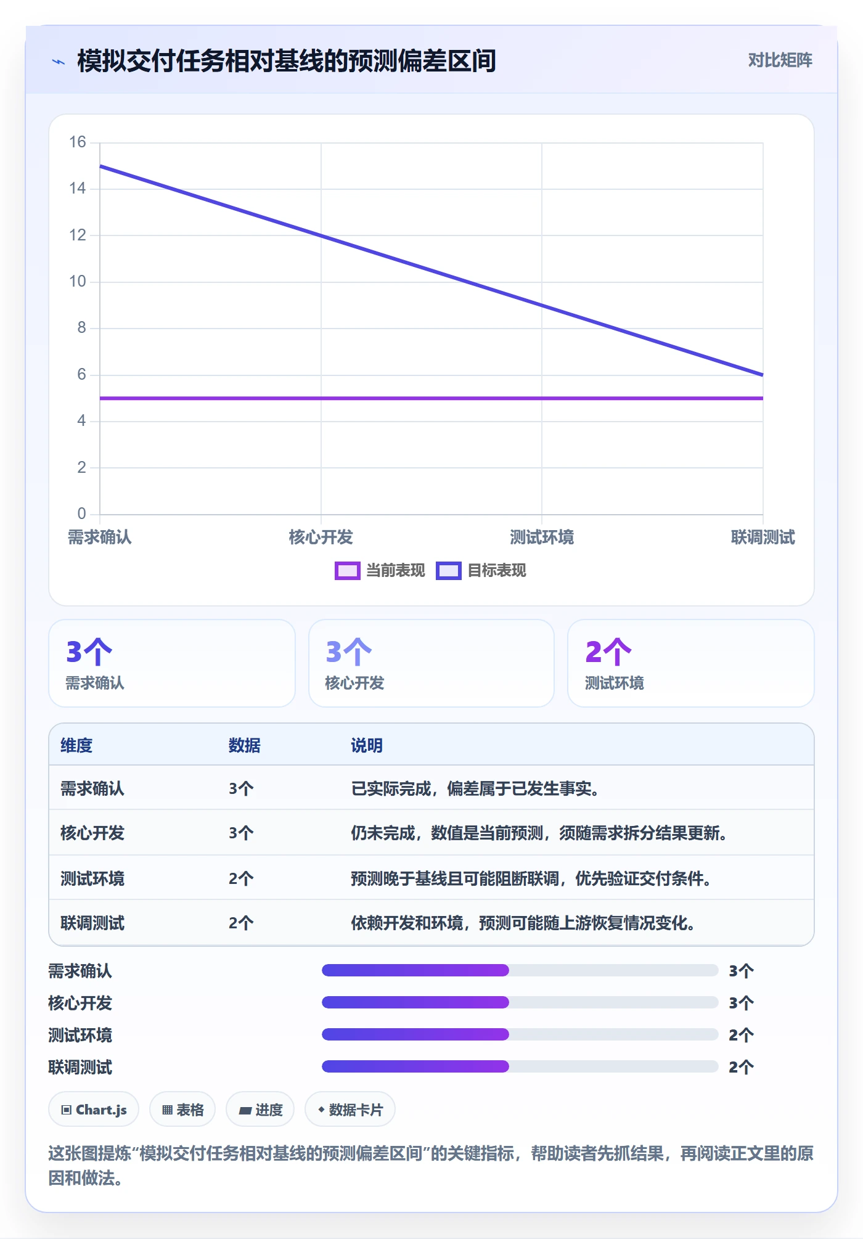Click the 测试环境 x-axis label on chart

pos(542,538)
